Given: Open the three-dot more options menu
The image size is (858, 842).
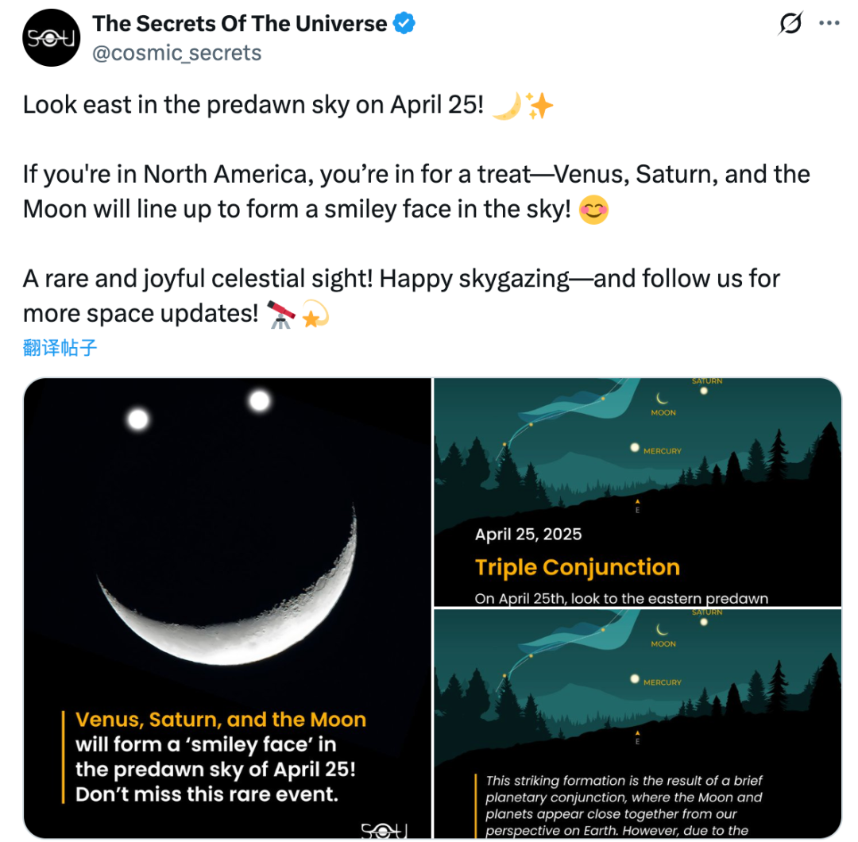Looking at the screenshot, I should click(x=829, y=23).
